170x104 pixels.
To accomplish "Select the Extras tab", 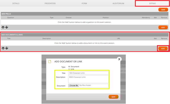I will pos(152,3).
